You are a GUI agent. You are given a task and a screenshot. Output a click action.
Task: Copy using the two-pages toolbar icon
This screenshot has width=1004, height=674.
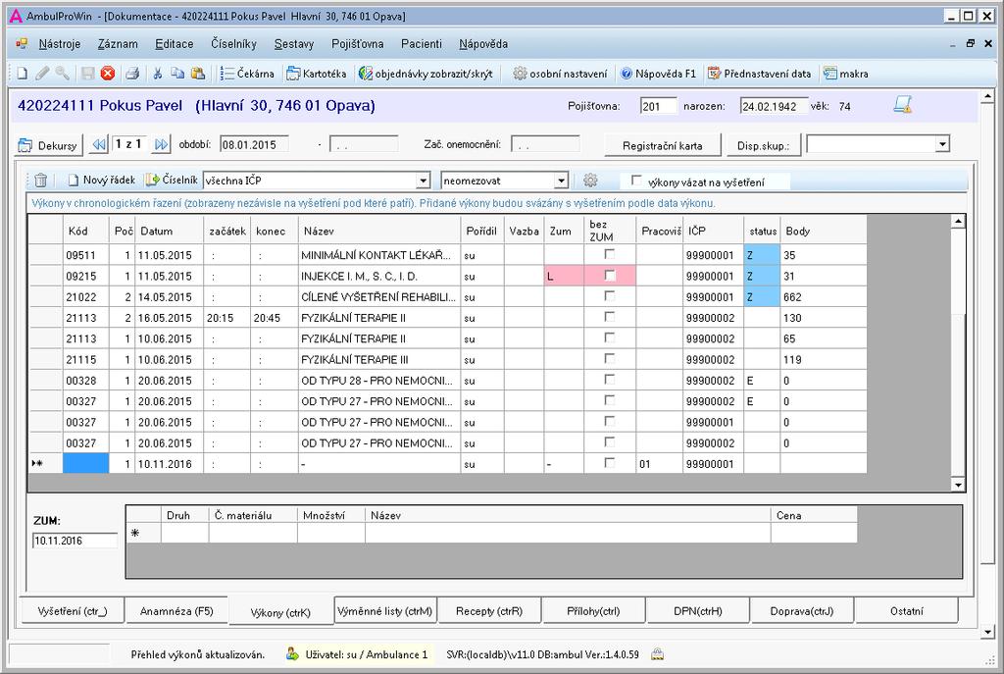tap(177, 74)
